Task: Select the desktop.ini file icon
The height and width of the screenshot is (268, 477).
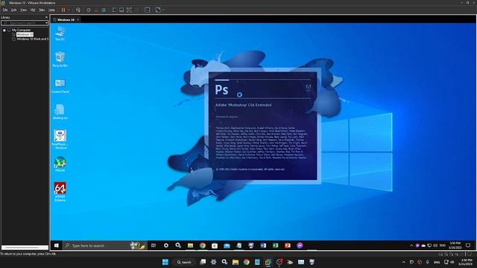Action: pyautogui.click(x=60, y=112)
